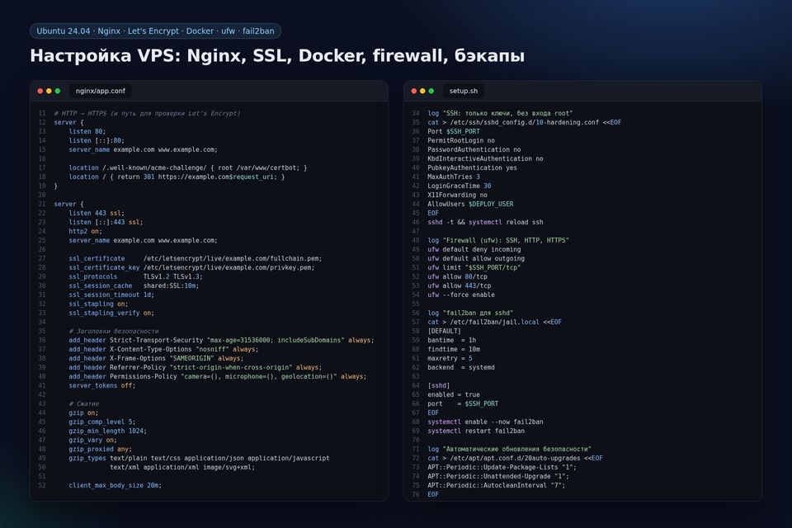
Task: Select the nginx/app.conf file tab
Action: (100, 91)
